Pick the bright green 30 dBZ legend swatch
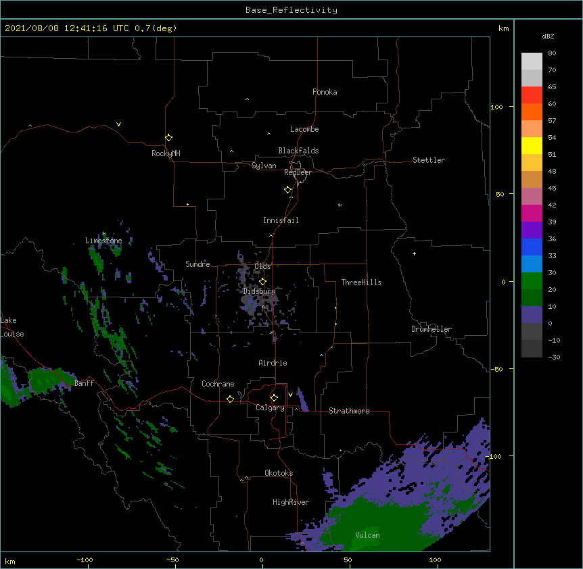The image size is (583, 569). pyautogui.click(x=532, y=281)
